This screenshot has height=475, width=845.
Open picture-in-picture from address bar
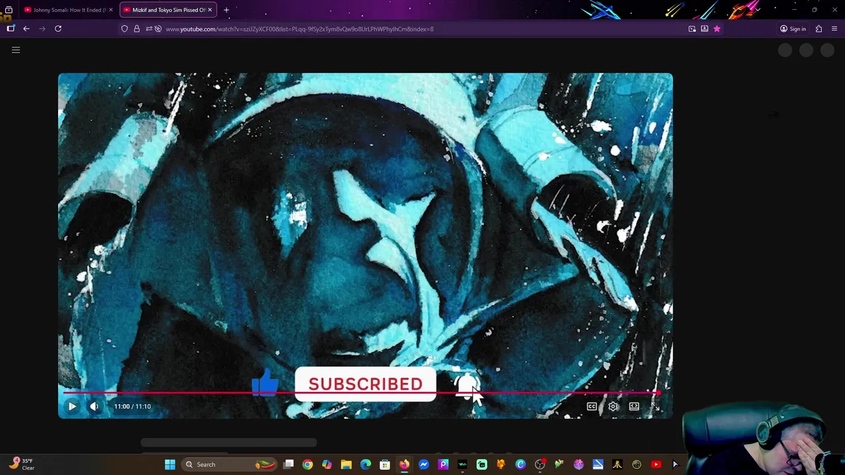click(x=692, y=29)
